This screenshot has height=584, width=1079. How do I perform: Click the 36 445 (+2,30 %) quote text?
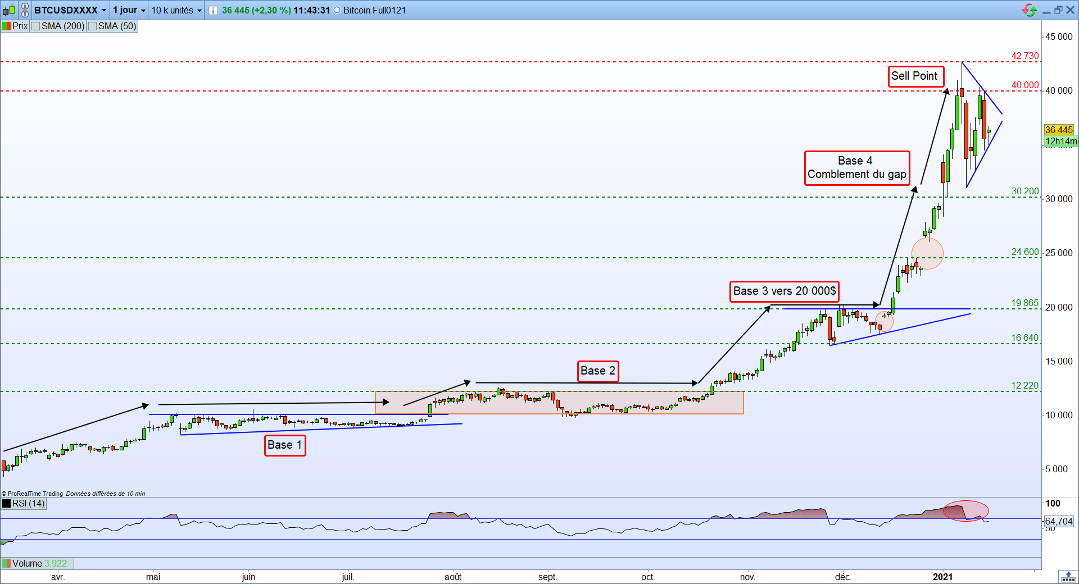256,10
